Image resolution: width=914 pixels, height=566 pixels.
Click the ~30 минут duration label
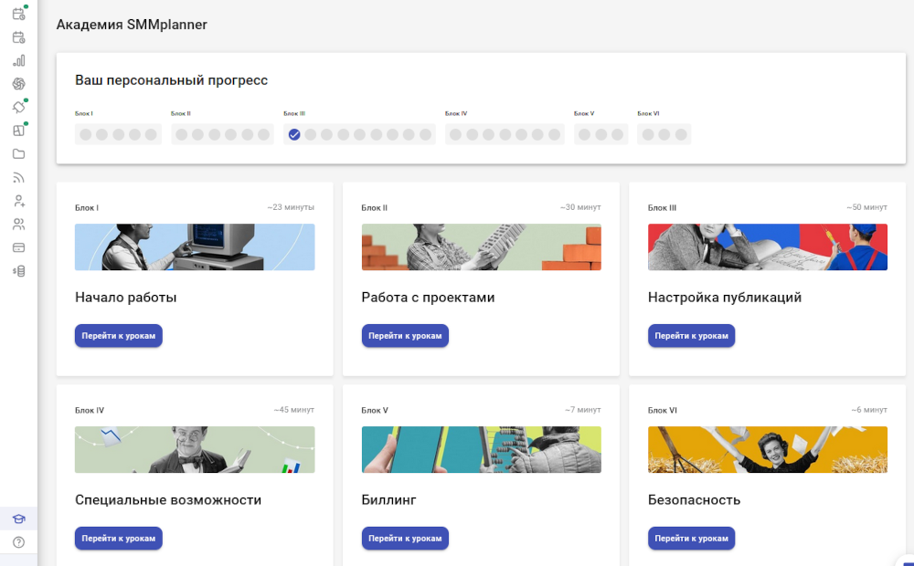(580, 207)
